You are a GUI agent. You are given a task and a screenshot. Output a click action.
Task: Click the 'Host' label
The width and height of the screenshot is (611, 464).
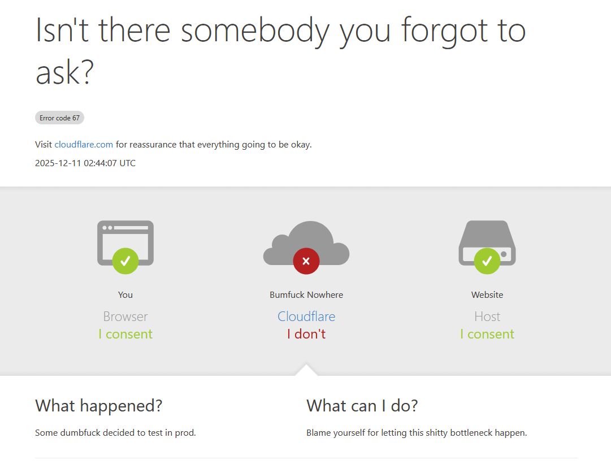487,316
